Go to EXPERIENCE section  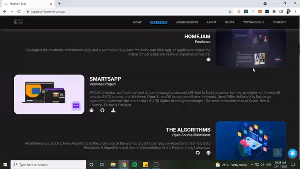pos(159,23)
